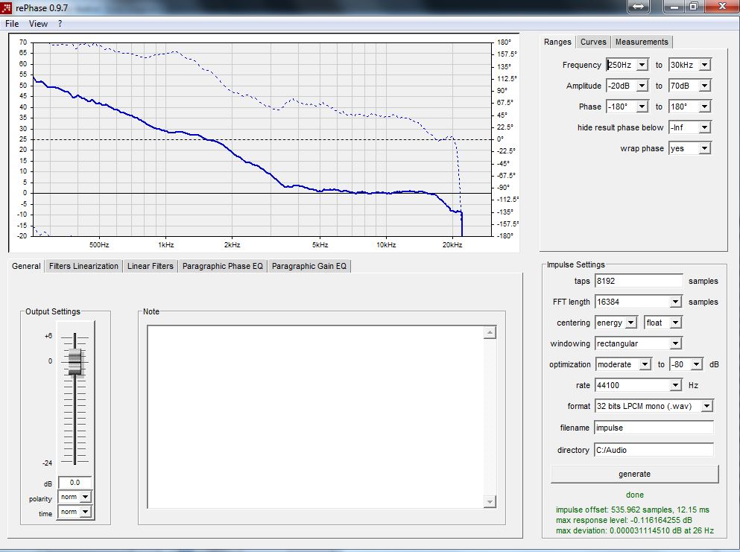Open the time norm dropdown
The height and width of the screenshot is (552, 740).
coord(85,512)
